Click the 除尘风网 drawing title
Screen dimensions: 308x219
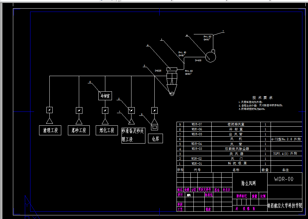click(248, 183)
